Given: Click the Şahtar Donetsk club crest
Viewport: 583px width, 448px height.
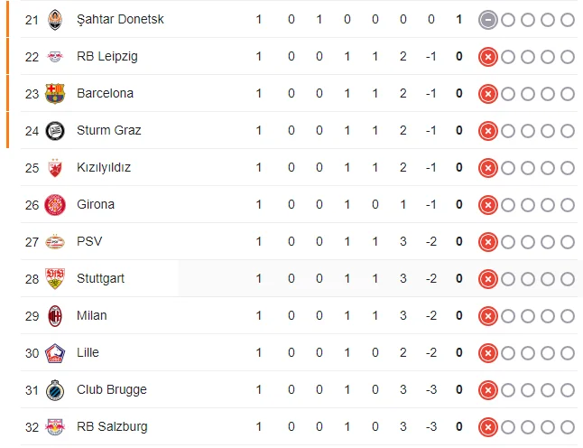Looking at the screenshot, I should (55, 19).
